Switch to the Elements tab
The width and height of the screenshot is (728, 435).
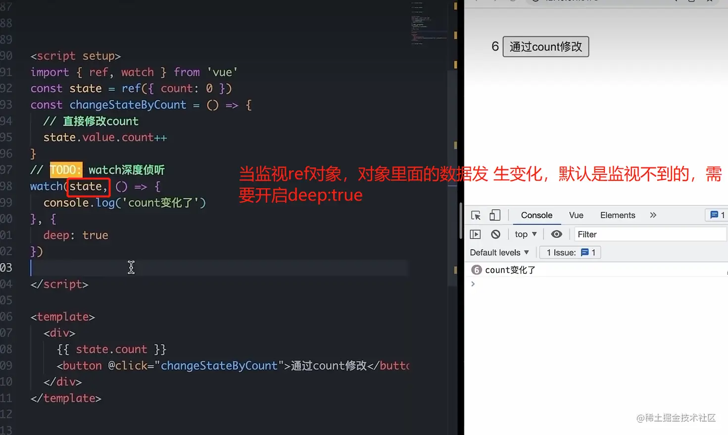coord(618,216)
